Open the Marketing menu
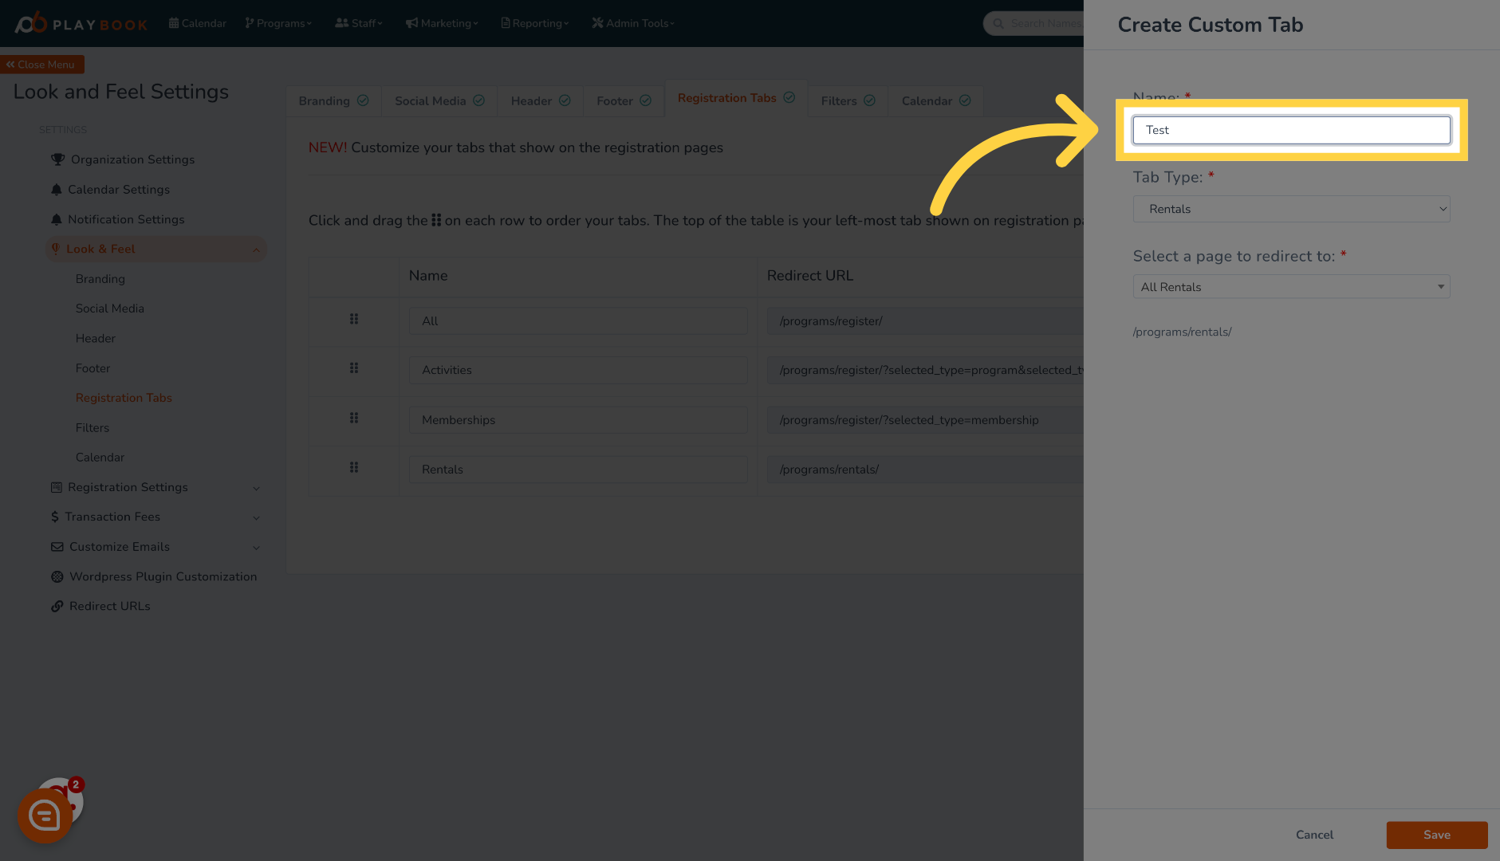Viewport: 1500px width, 861px height. [441, 22]
